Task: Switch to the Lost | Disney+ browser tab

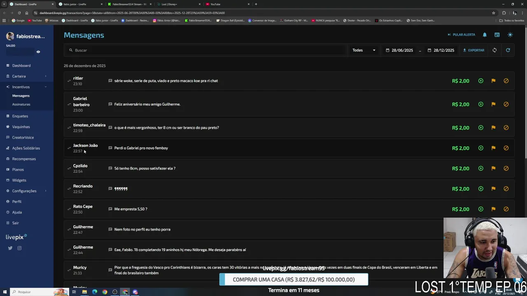Action: click(179, 4)
